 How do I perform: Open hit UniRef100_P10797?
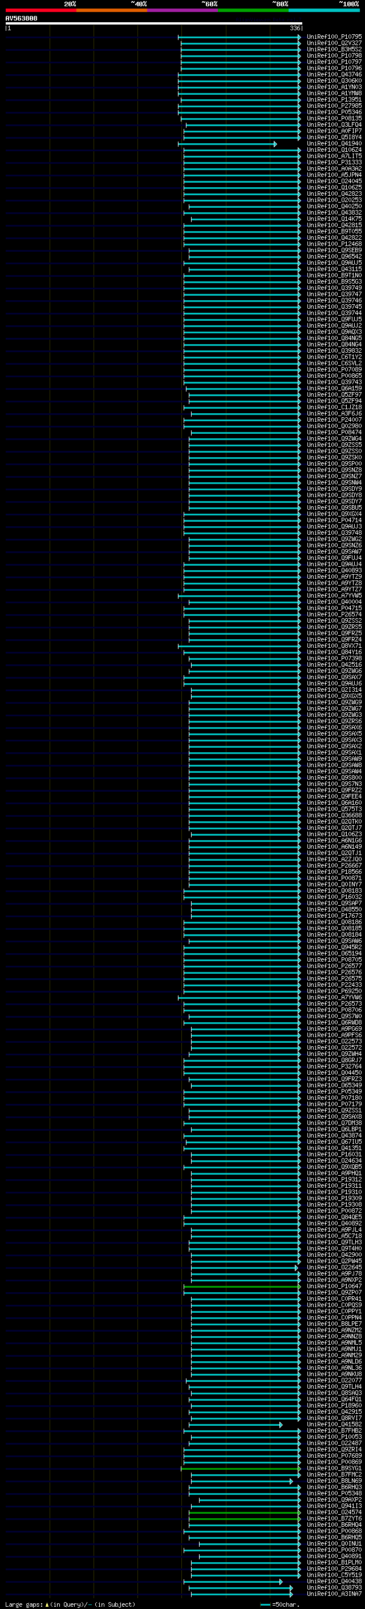(x=334, y=62)
